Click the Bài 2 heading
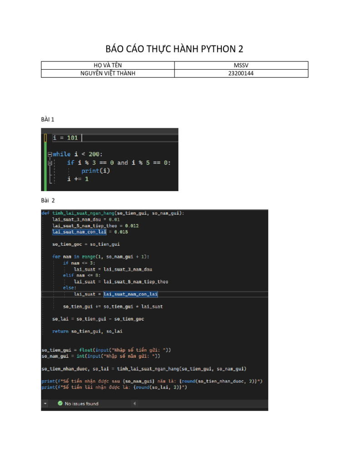Screen dimensions: 349x466 pos(48,201)
